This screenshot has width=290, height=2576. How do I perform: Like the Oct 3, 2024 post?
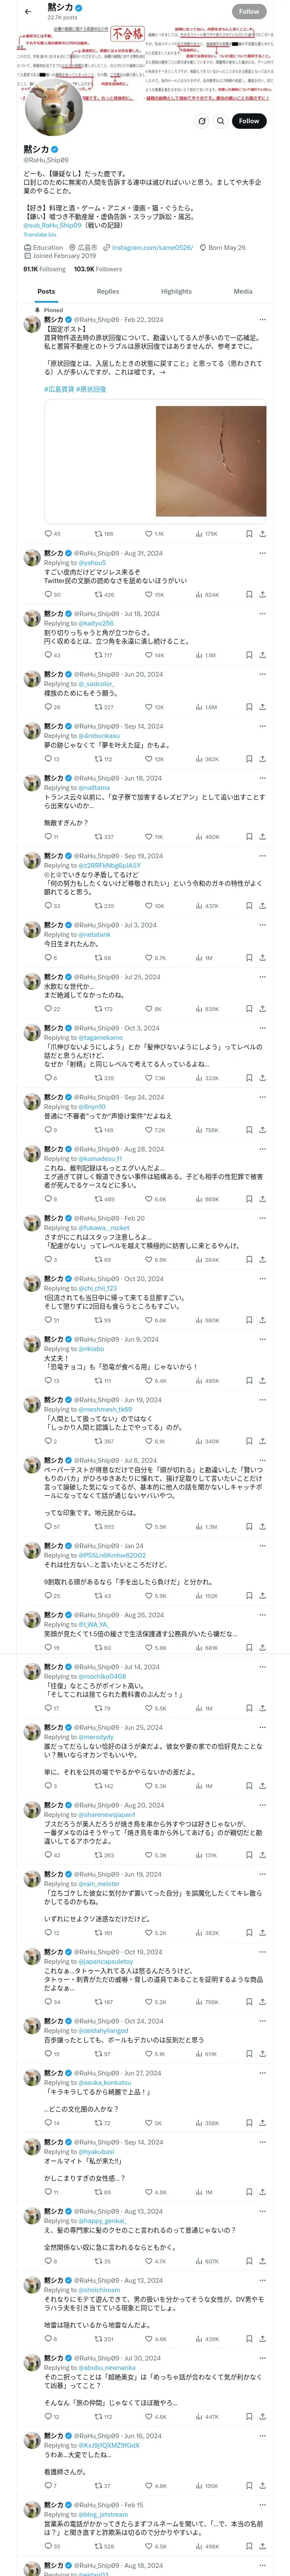tap(149, 1078)
